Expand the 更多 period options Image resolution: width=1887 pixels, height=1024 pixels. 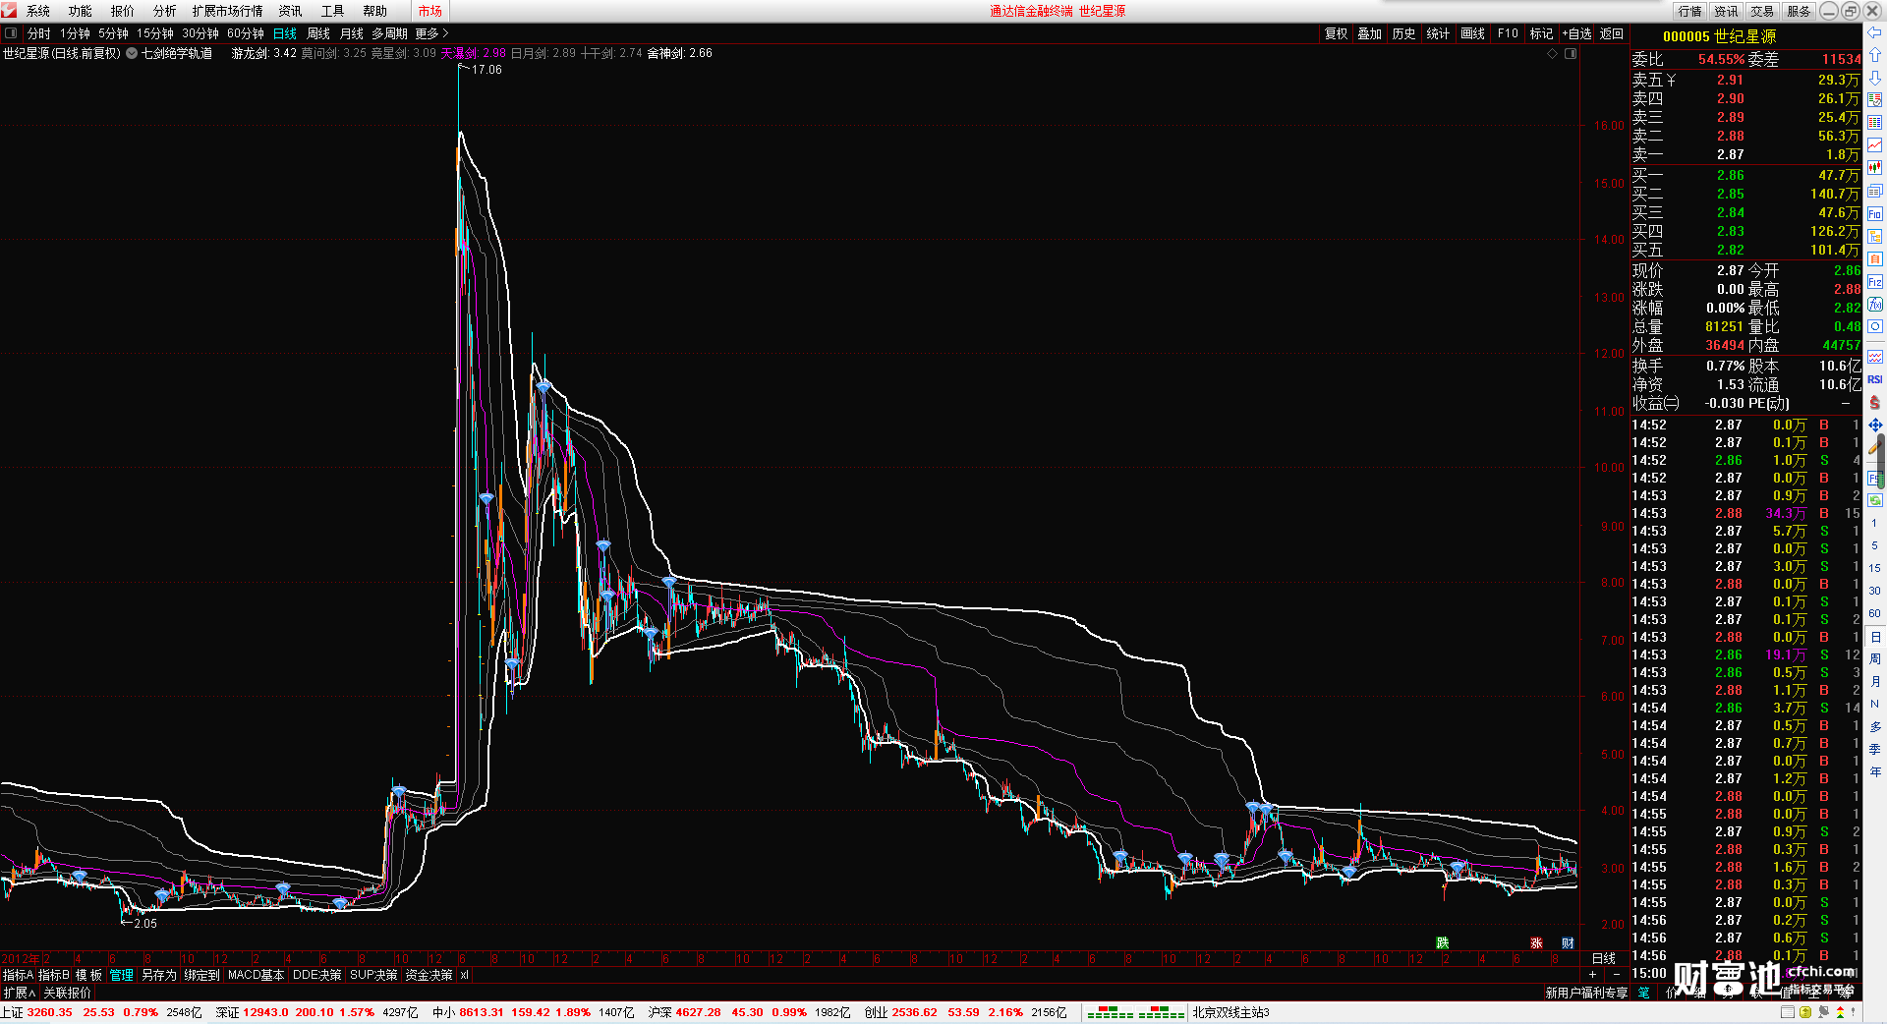click(431, 33)
